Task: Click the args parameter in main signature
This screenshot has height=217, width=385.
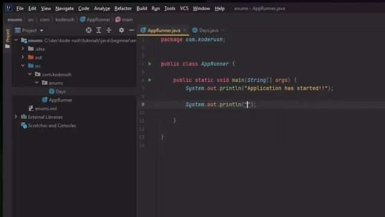Action: click(x=281, y=80)
